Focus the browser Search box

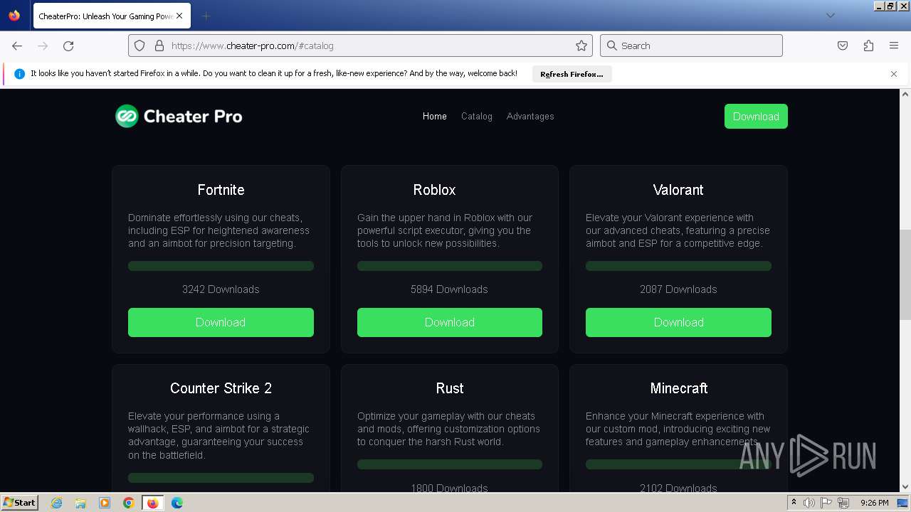[691, 46]
